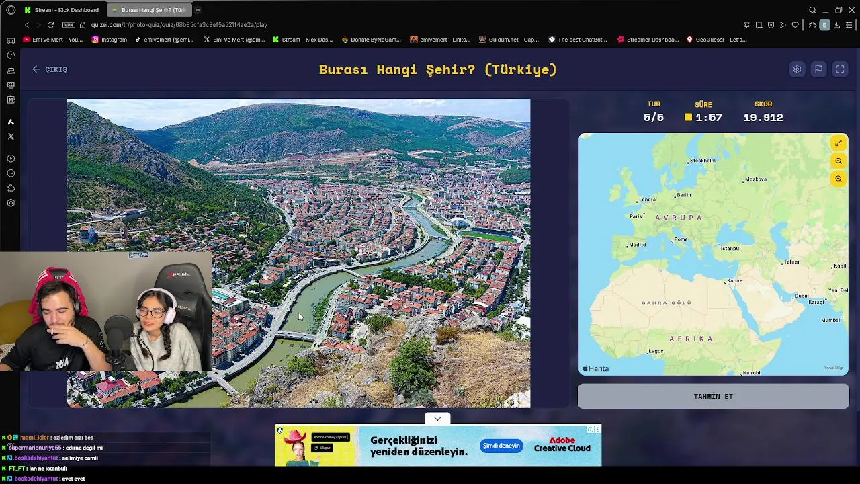This screenshot has height=484, width=860.
Task: Reload the current page
Action: click(50, 25)
